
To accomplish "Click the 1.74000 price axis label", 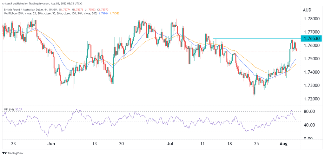I will coord(312,72).
